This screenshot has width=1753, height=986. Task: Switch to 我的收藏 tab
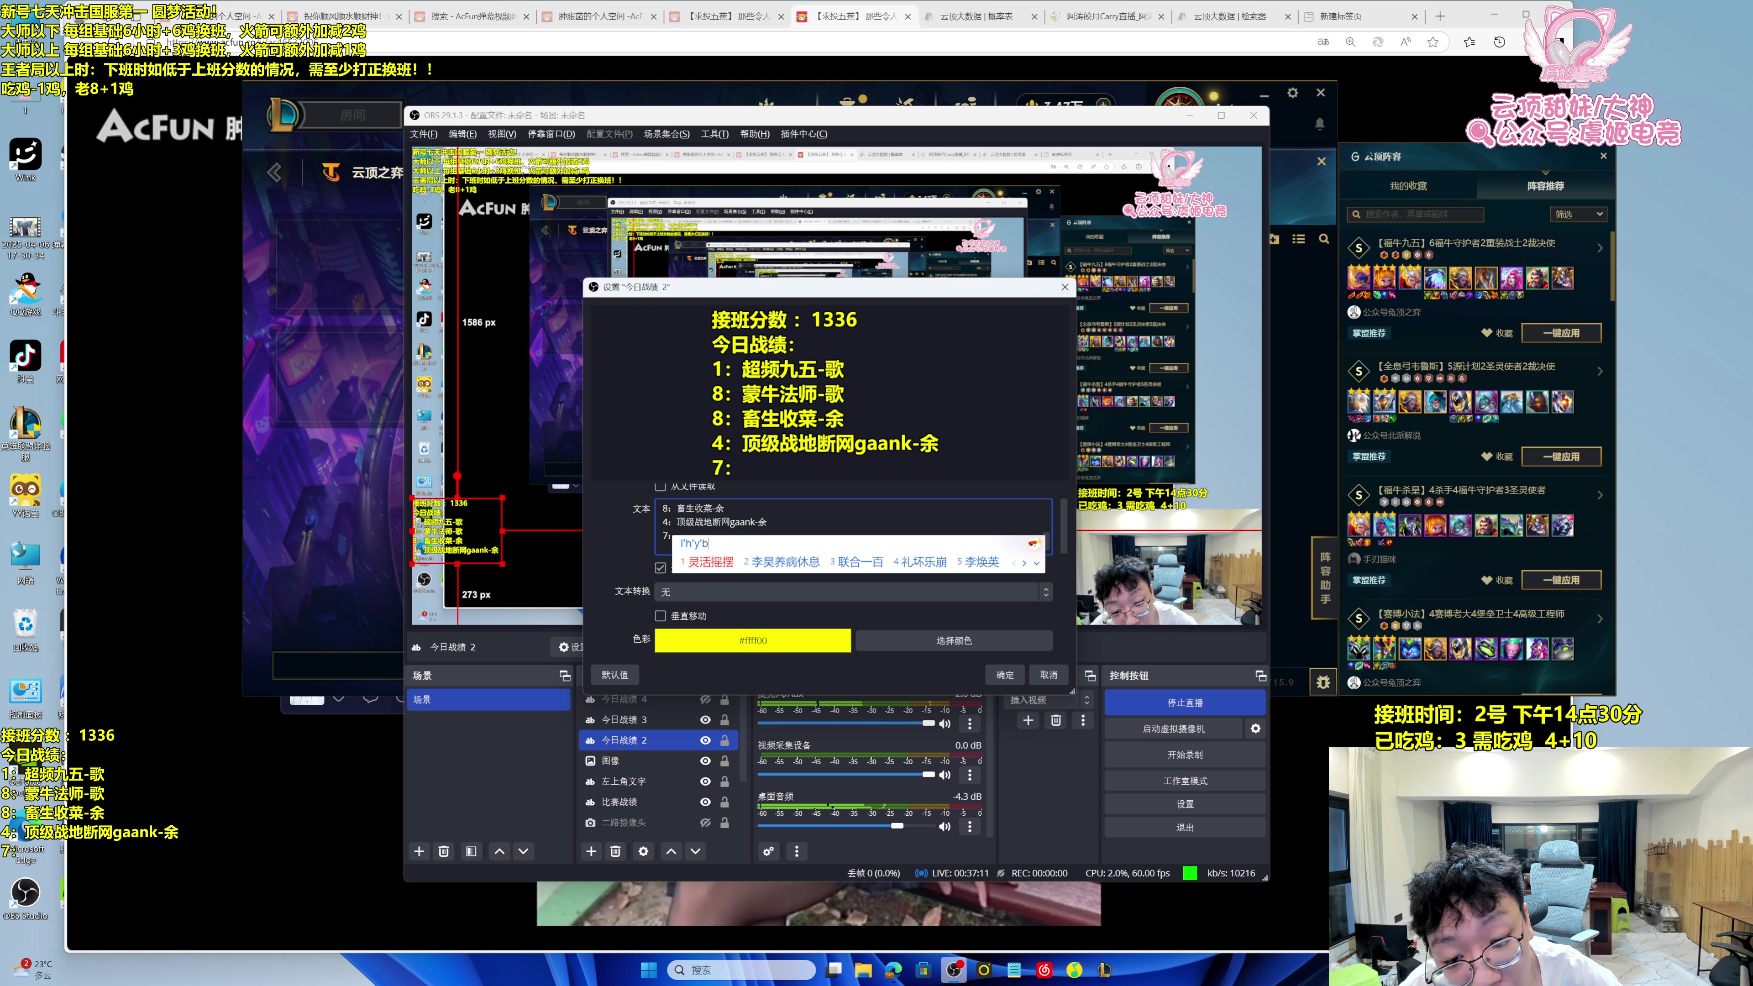(x=1408, y=186)
